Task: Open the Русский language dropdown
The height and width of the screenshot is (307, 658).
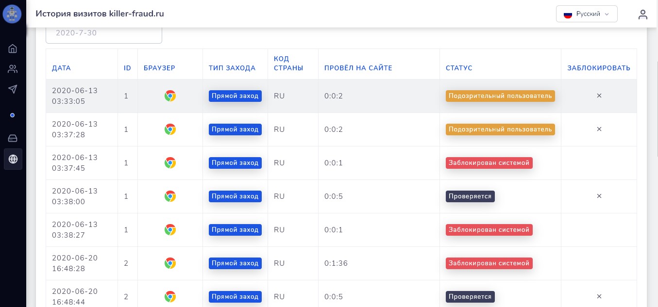Action: tap(587, 14)
